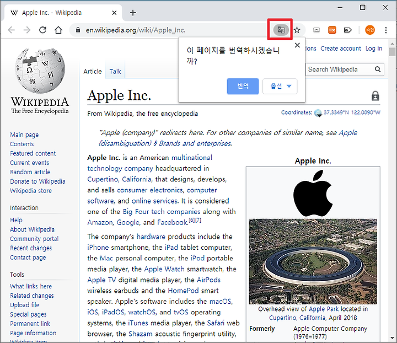This screenshot has width=397, height=343.
Task: Click the Wikipedia search magnifier
Action: (378, 69)
